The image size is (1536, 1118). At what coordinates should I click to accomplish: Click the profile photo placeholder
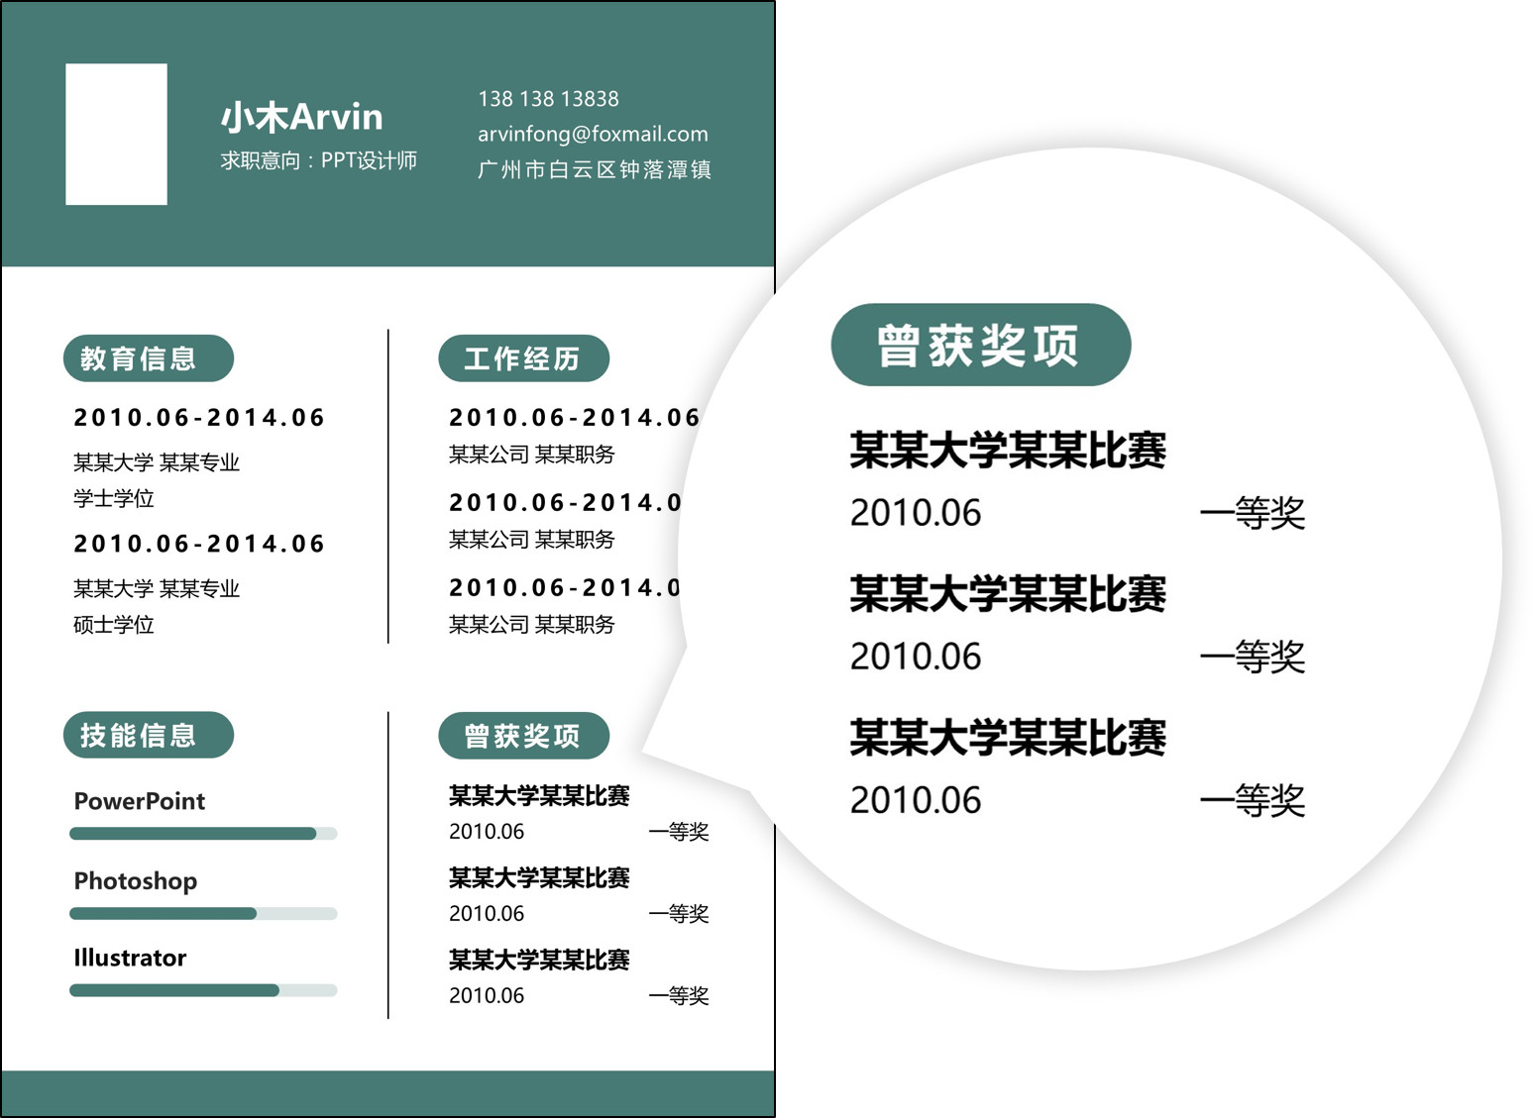[115, 134]
